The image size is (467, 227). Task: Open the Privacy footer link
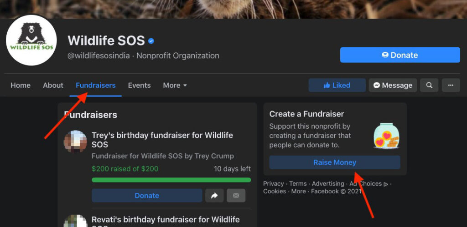(273, 184)
